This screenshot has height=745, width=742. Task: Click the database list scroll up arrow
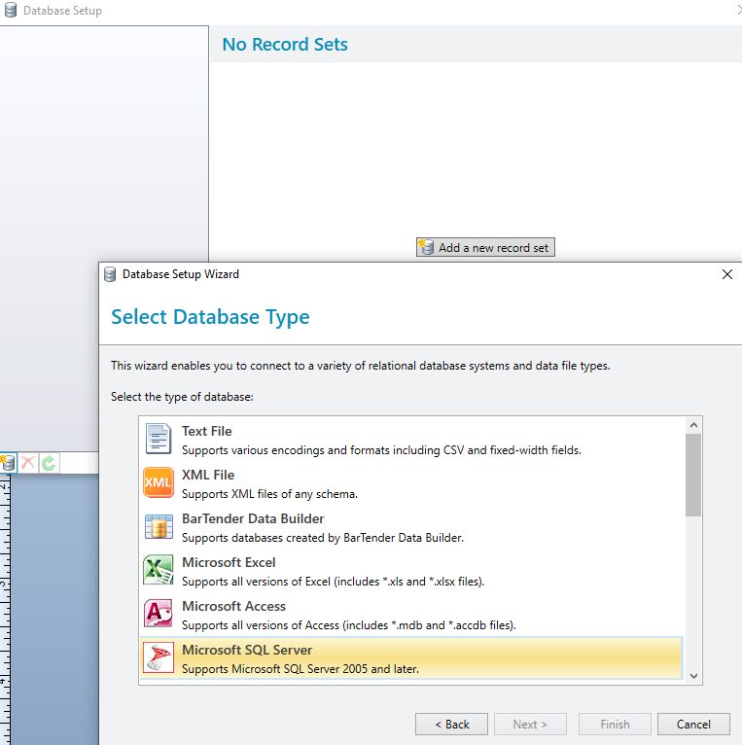click(693, 425)
